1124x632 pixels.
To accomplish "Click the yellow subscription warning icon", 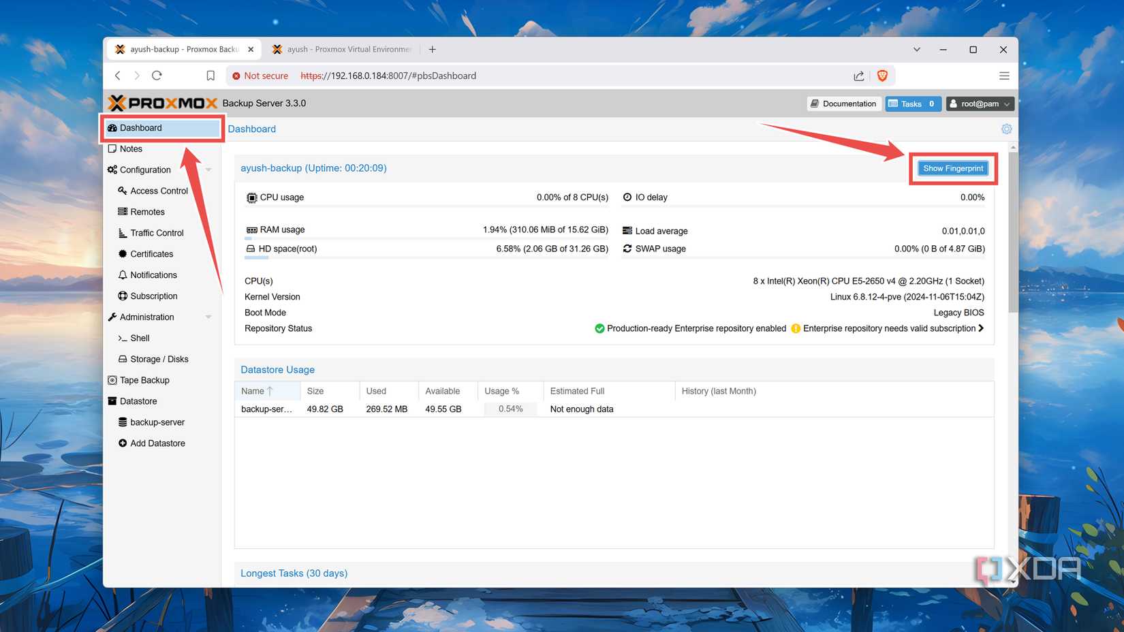I will click(x=796, y=328).
